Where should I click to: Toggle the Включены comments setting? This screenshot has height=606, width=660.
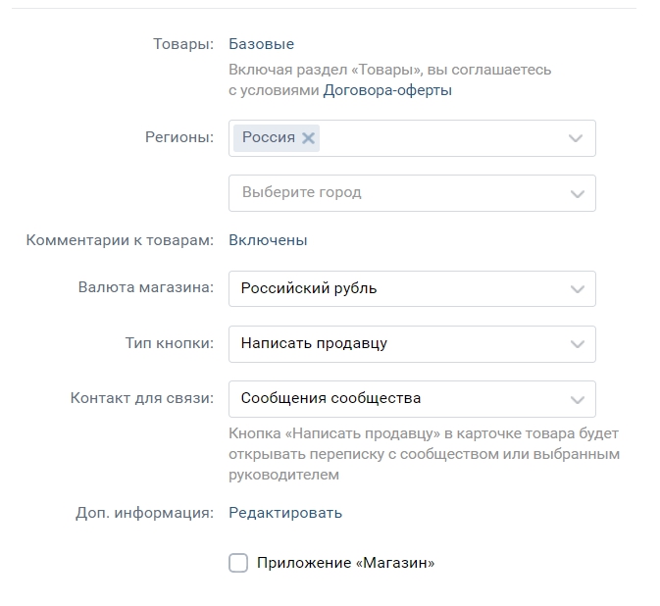tap(268, 240)
